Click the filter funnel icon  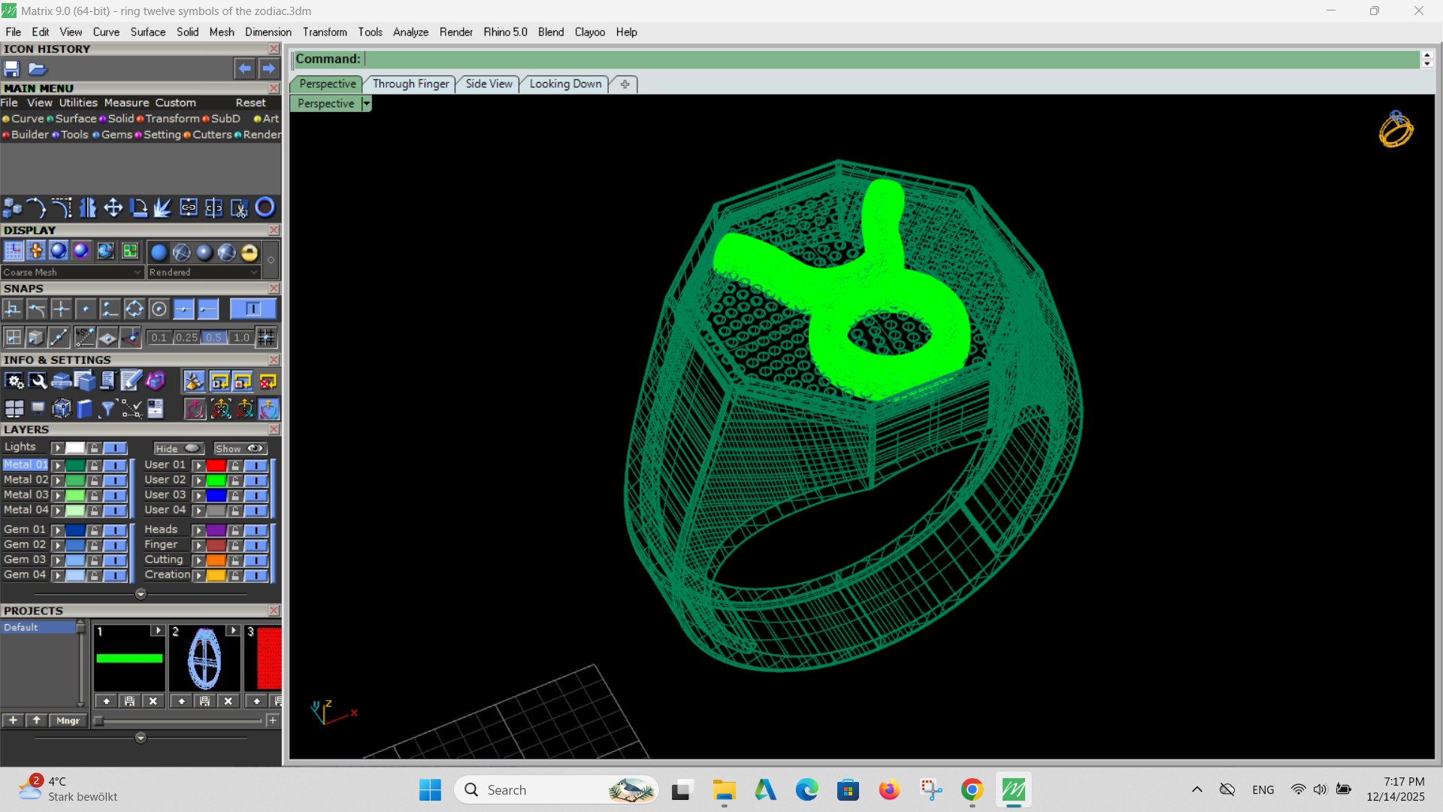coord(108,408)
